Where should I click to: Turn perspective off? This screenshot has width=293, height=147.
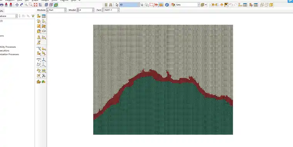106,5
